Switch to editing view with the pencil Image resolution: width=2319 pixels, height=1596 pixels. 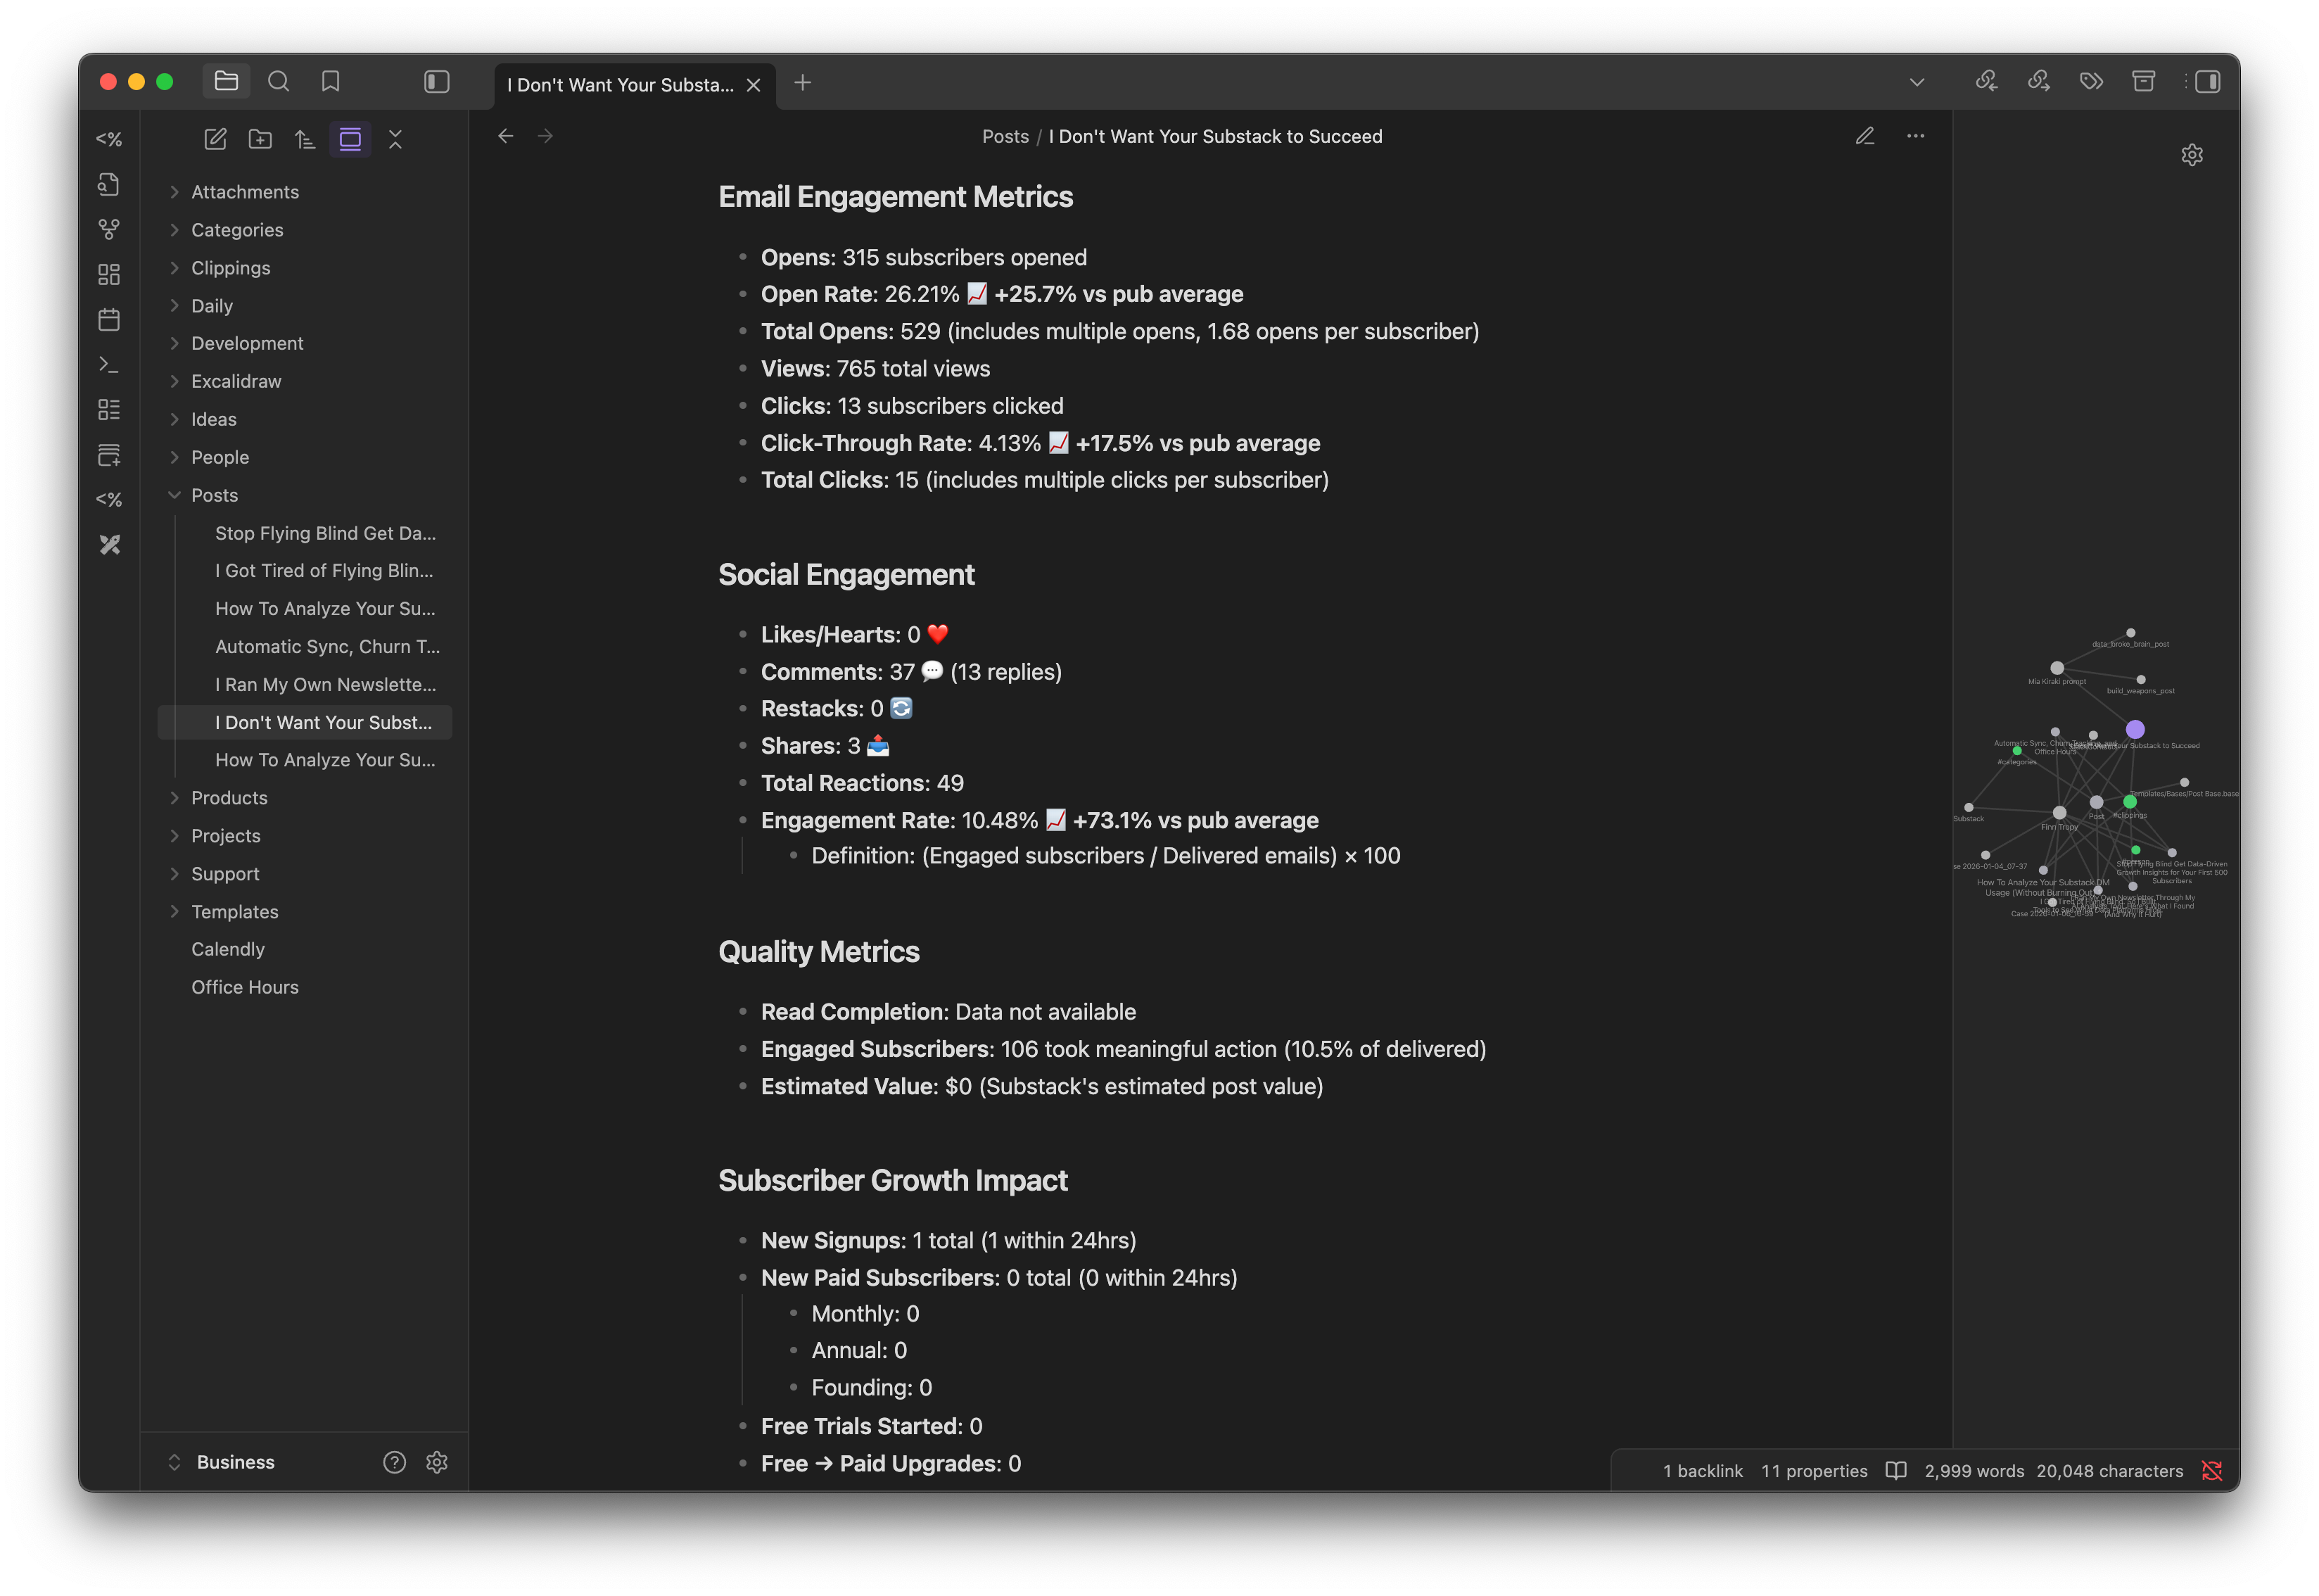[x=1865, y=136]
